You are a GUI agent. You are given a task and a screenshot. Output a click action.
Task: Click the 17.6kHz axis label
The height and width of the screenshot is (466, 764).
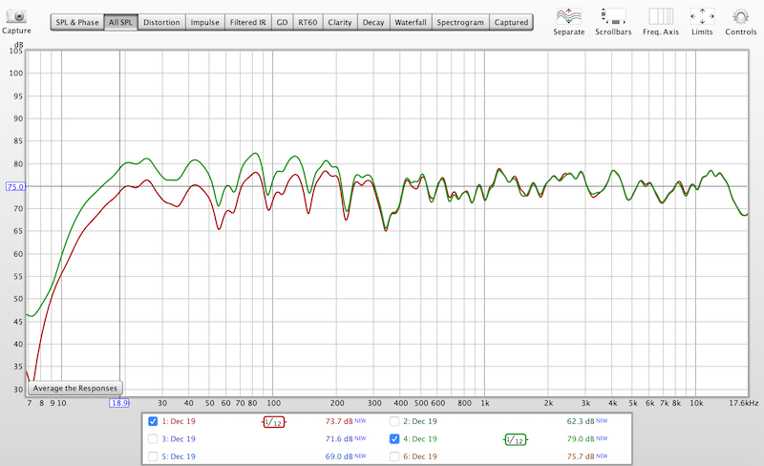click(x=744, y=403)
